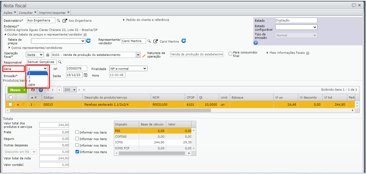Refresh the Tabela de preços with blue arrow icon
366x174 pixels.
(x=88, y=41)
